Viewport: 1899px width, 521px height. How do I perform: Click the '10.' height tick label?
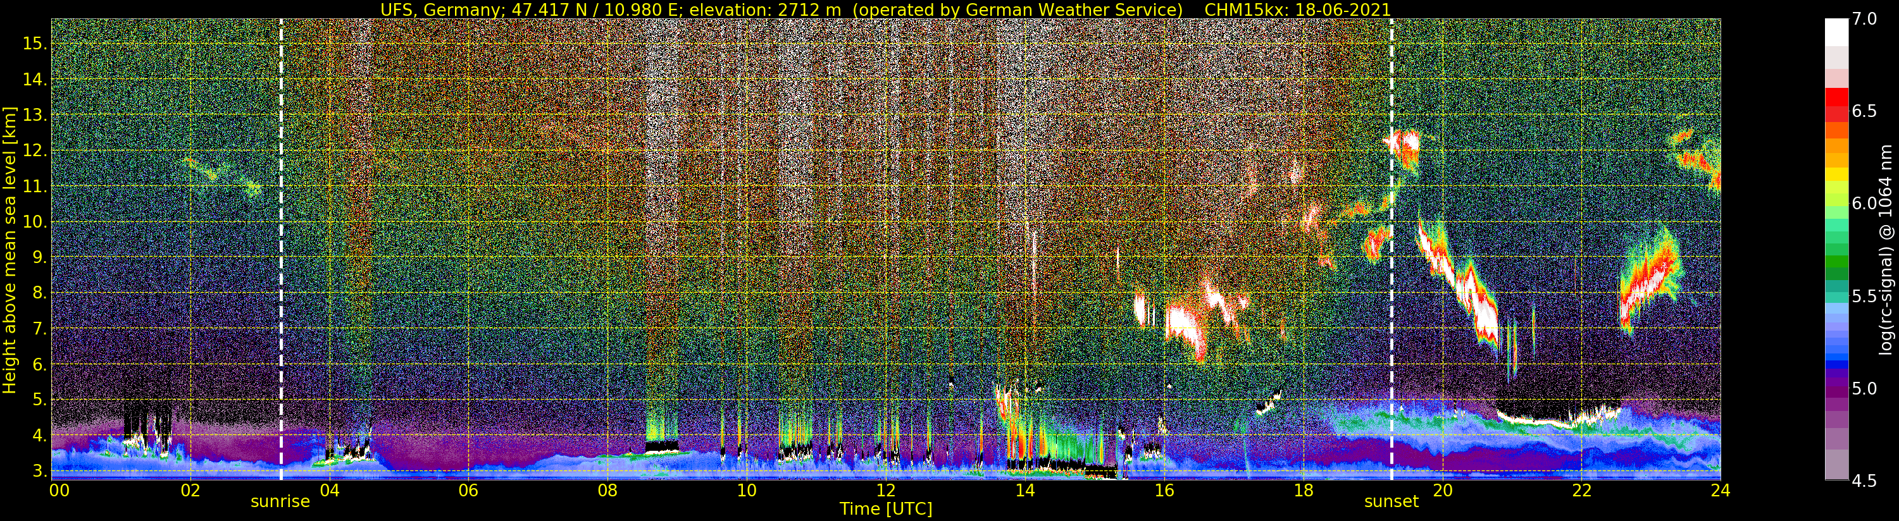[x=35, y=222]
